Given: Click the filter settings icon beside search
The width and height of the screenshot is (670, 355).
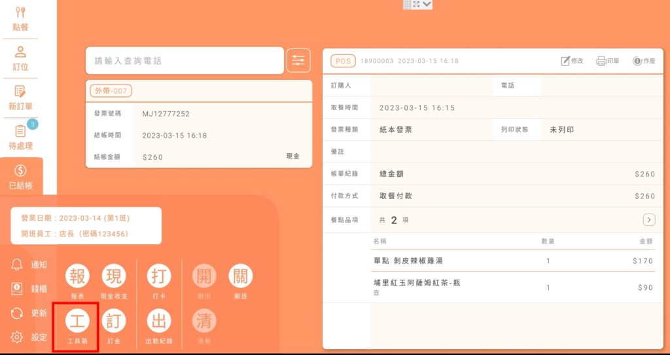Looking at the screenshot, I should [x=298, y=60].
